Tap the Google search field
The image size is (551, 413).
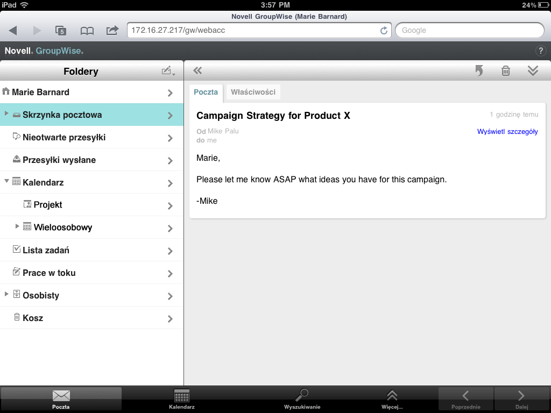tap(469, 31)
